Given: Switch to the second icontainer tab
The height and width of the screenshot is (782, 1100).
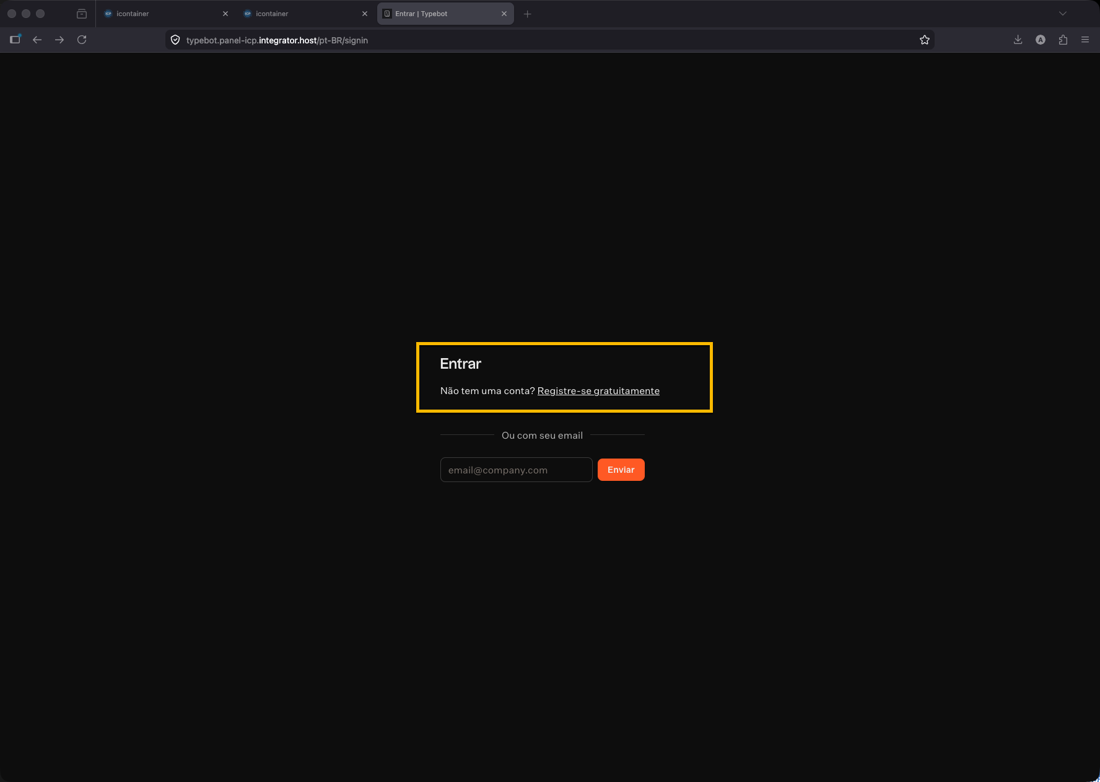Looking at the screenshot, I should (x=300, y=14).
